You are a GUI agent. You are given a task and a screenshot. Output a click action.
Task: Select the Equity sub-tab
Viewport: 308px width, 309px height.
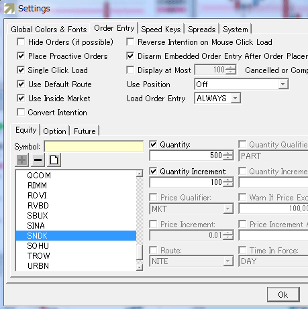pos(25,130)
